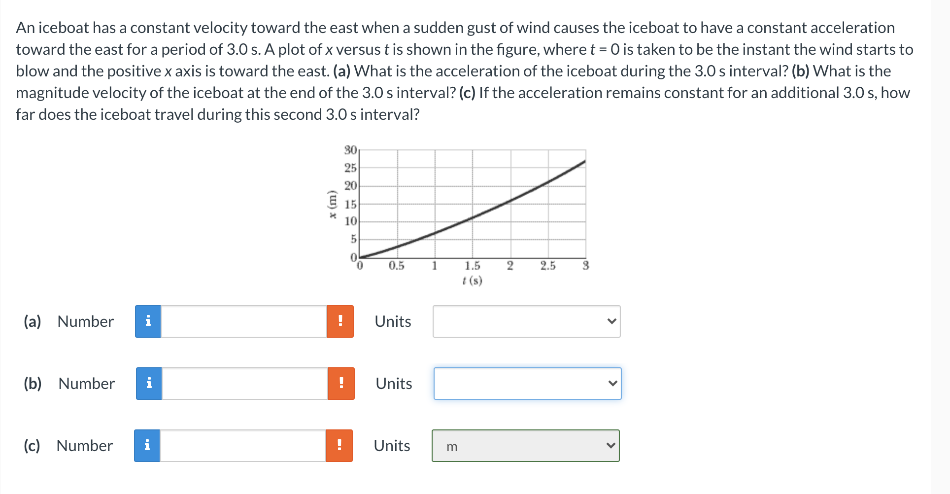The height and width of the screenshot is (494, 950).
Task: Click the orange warning icon for part (b)
Action: pyautogui.click(x=341, y=384)
